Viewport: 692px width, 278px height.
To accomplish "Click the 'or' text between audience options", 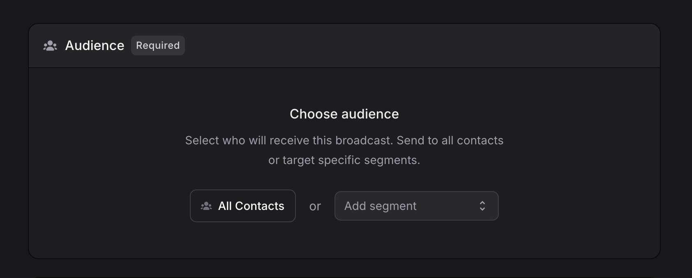I will coord(315,206).
